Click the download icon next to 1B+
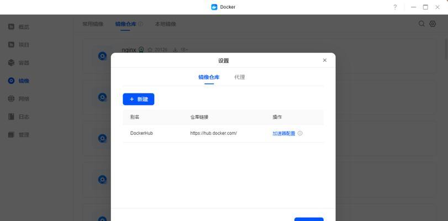Viewport: 448px width, 221px height. [175, 50]
